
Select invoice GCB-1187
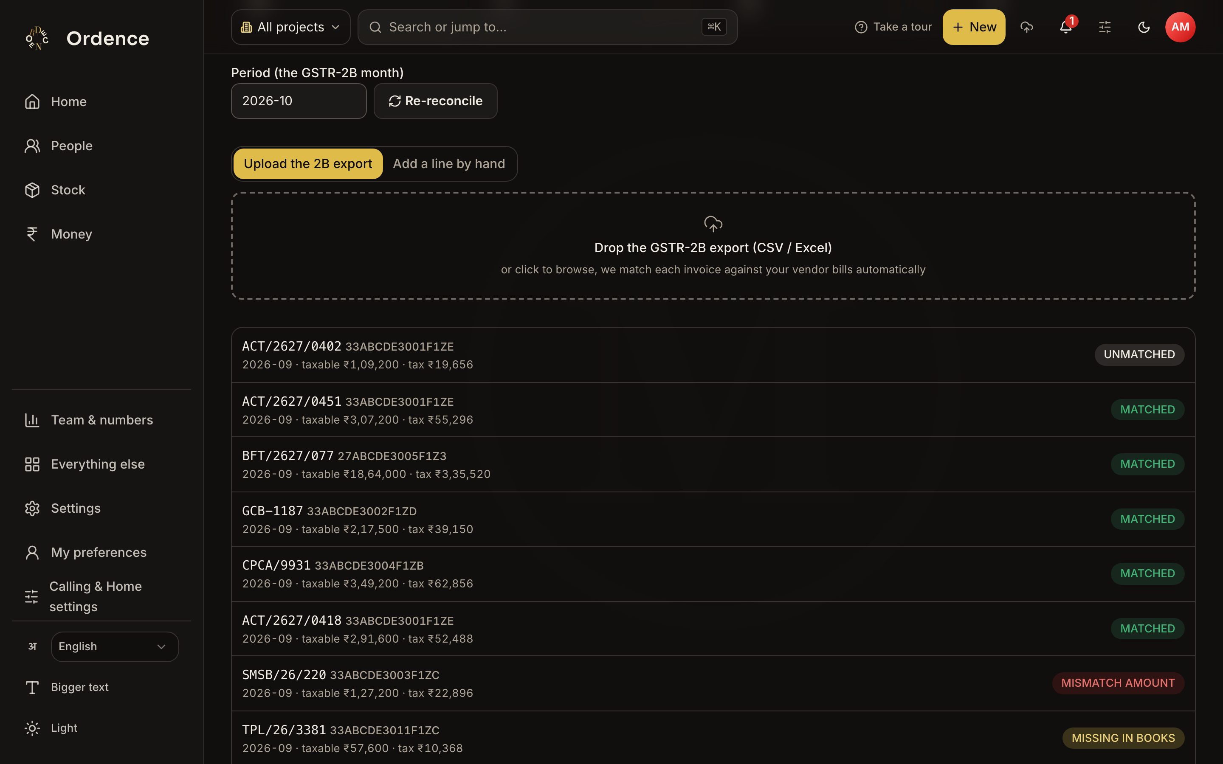coord(713,520)
